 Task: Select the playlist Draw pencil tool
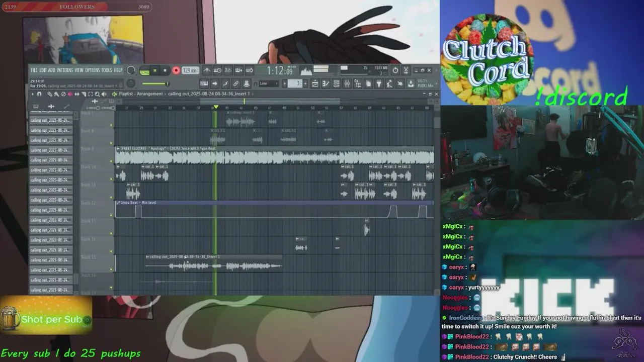tap(50, 94)
